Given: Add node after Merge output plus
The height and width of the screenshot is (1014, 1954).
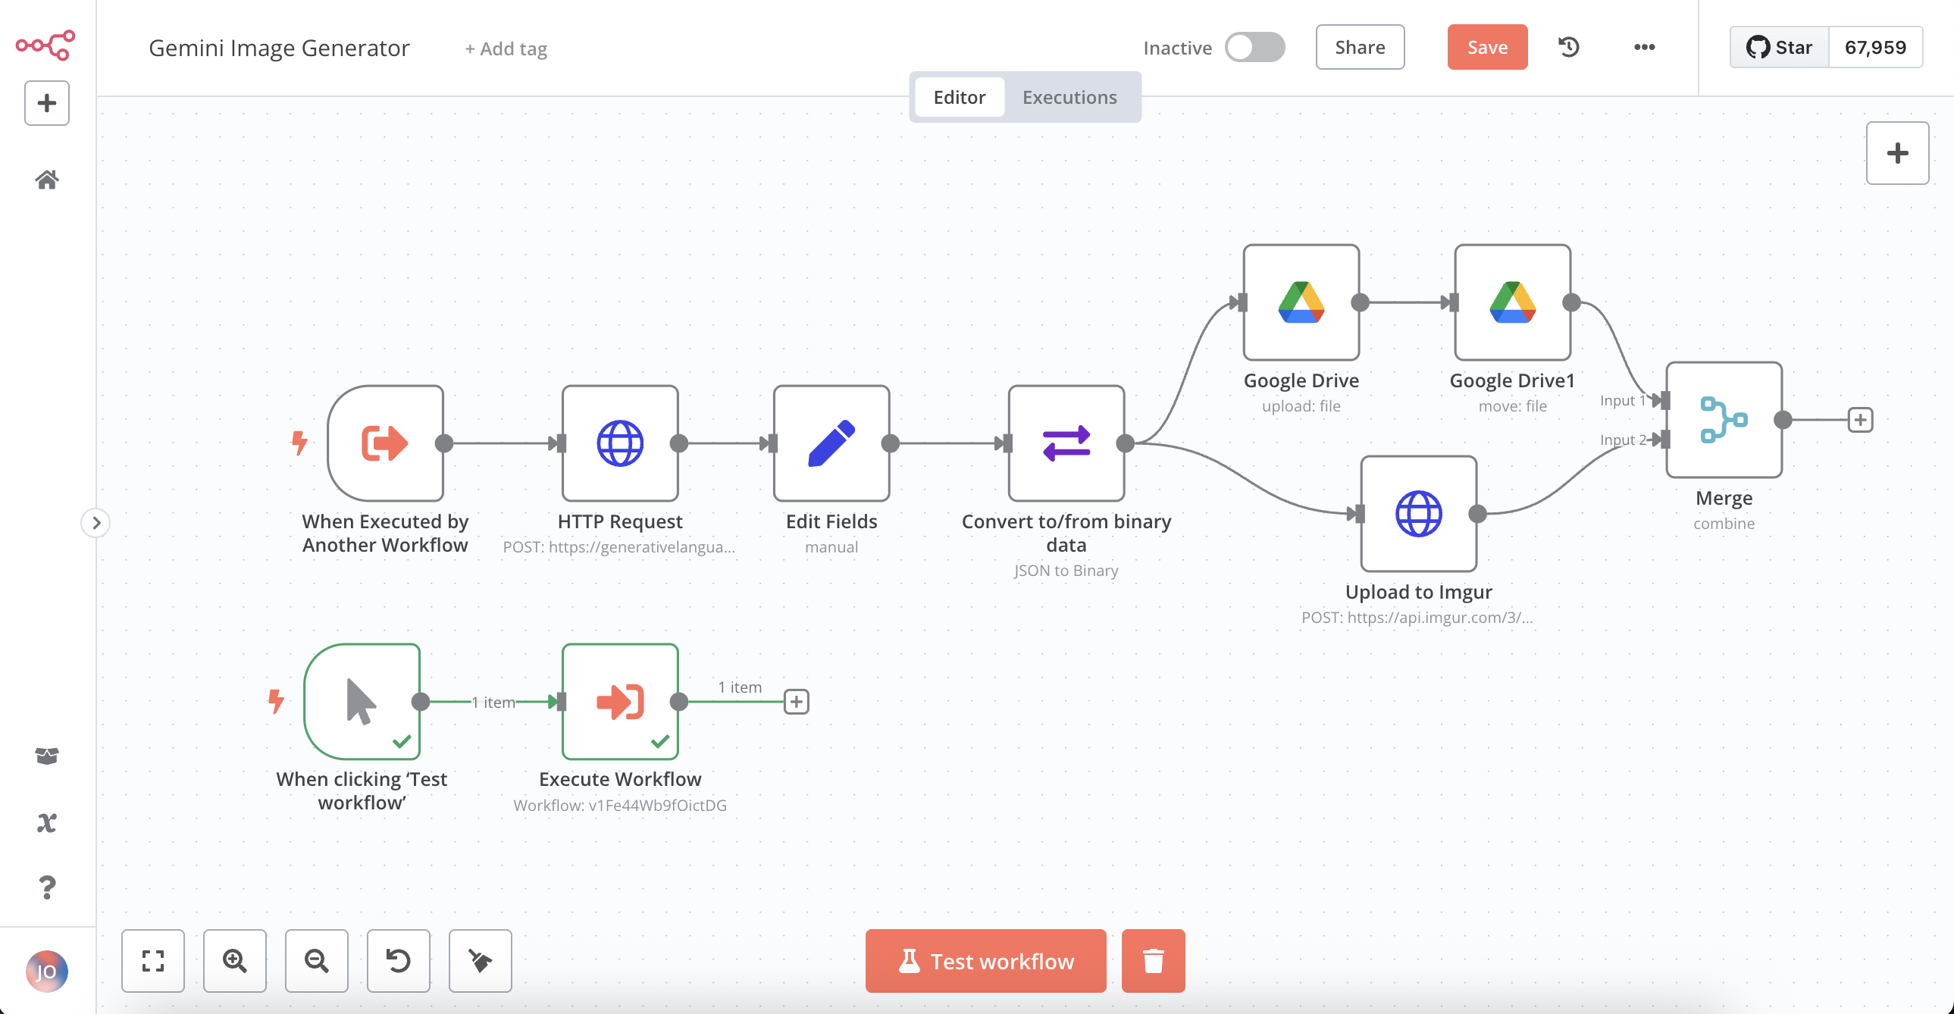Looking at the screenshot, I should coord(1860,419).
